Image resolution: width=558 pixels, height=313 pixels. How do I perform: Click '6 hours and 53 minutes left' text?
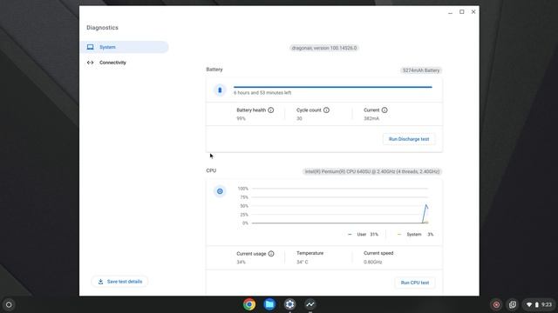click(x=262, y=93)
